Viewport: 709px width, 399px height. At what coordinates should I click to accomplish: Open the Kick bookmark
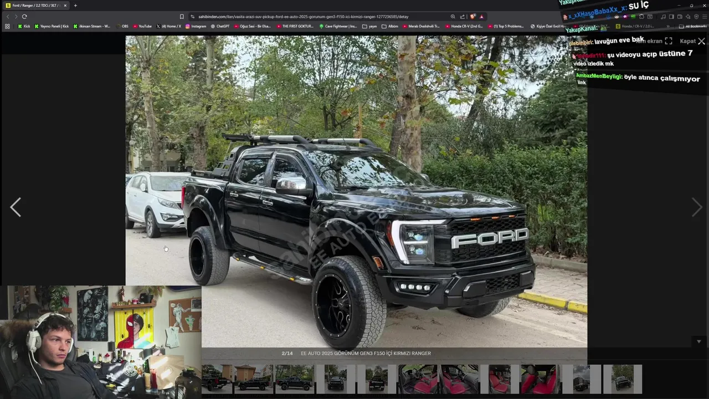pyautogui.click(x=24, y=26)
